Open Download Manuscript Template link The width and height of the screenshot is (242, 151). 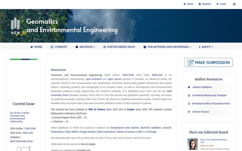click(209, 95)
